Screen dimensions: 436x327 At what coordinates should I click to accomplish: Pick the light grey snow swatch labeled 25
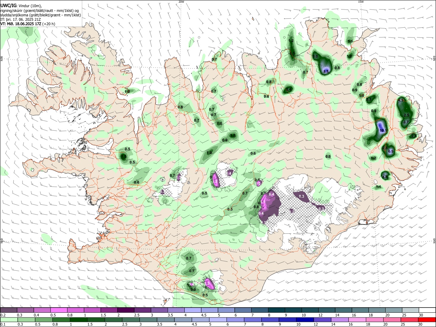coord(410,310)
